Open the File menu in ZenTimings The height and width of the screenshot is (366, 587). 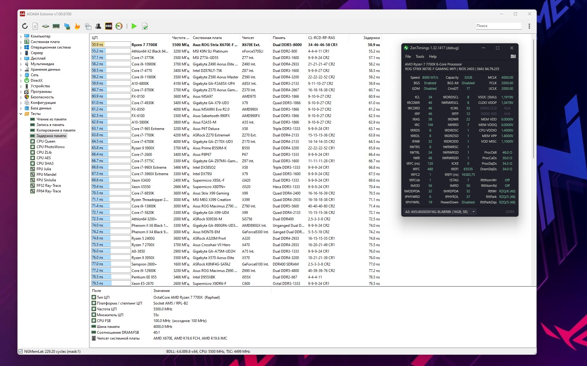[x=408, y=57]
